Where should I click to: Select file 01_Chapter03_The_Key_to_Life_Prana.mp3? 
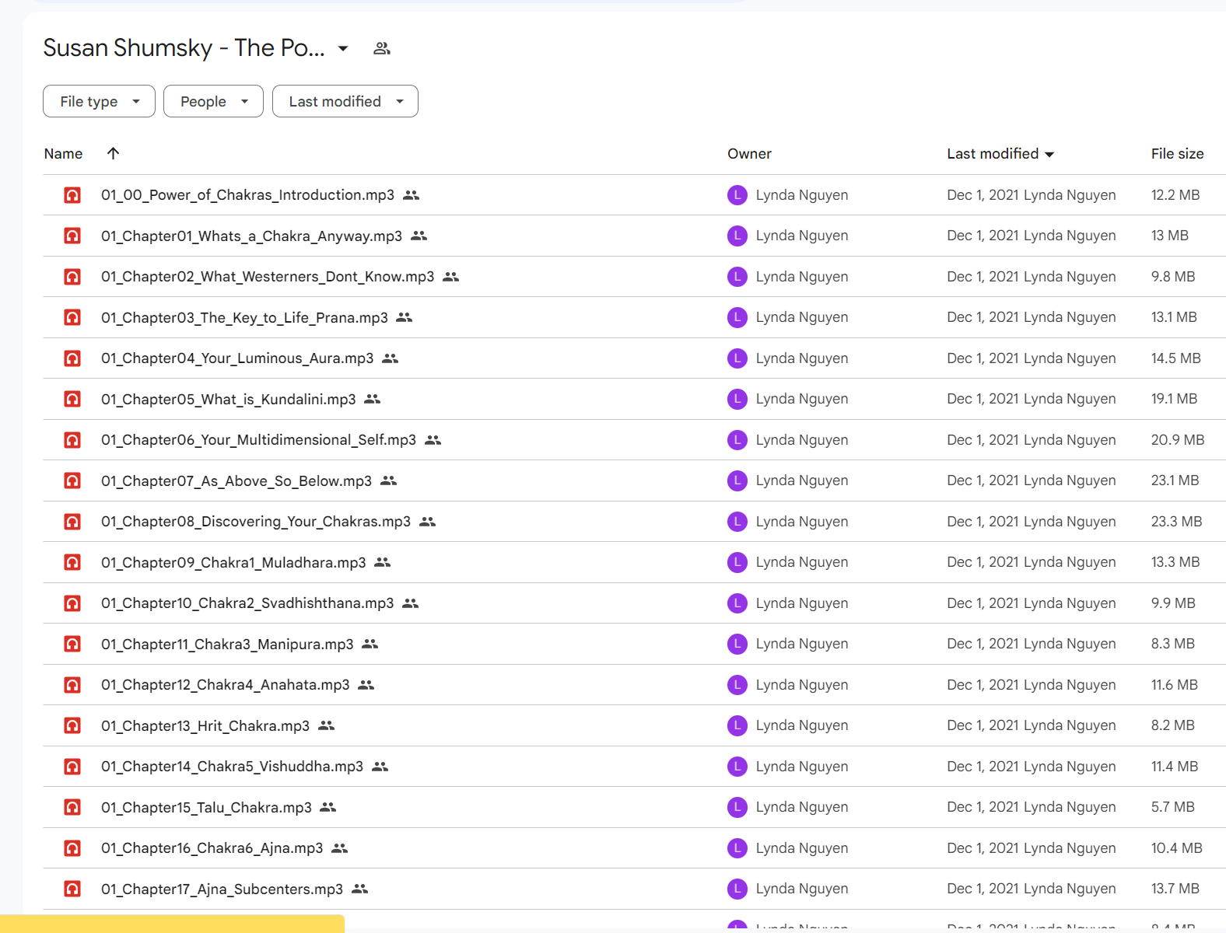click(x=244, y=317)
